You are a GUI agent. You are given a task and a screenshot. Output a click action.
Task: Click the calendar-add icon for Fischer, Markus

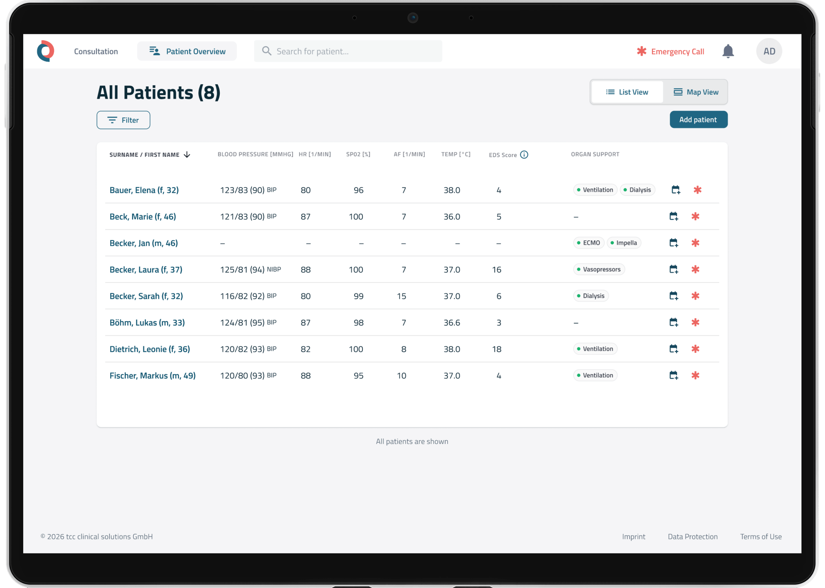(674, 375)
